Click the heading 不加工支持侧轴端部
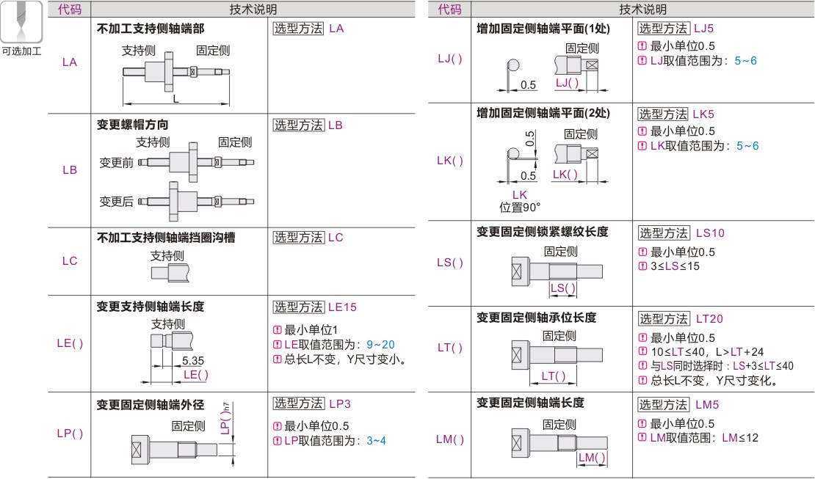The image size is (815, 479). coord(151,29)
